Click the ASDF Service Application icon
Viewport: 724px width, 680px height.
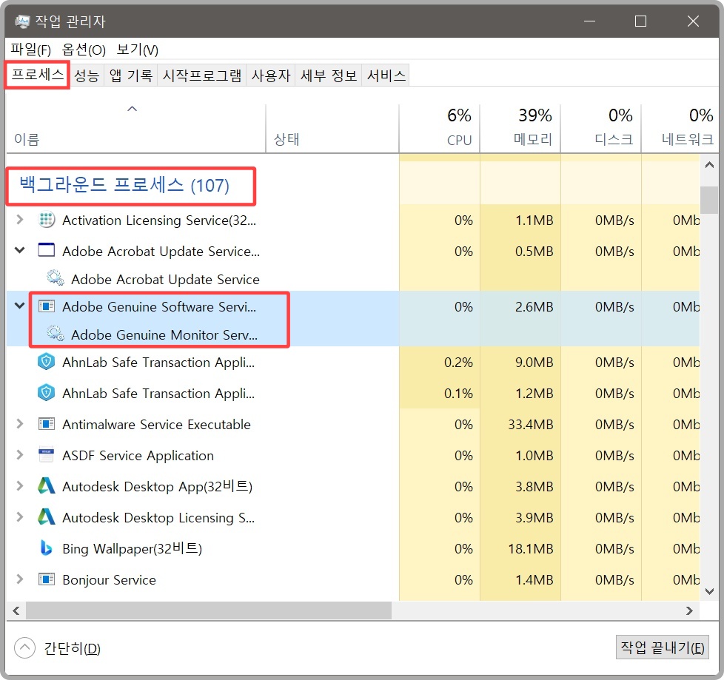coord(46,455)
